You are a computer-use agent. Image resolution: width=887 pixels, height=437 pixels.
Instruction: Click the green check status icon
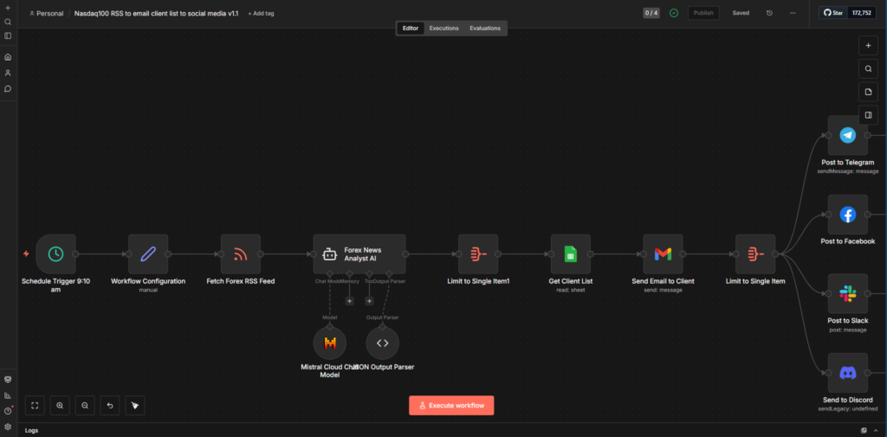click(674, 13)
